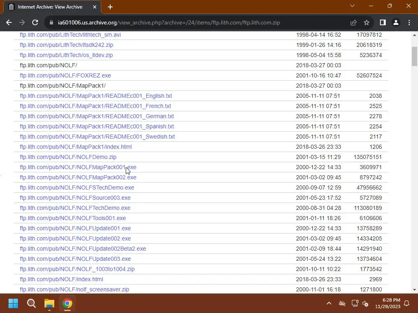Screen dimensions: 418x313
Task: Click the vertical scrollbar thumb
Action: point(415,56)
